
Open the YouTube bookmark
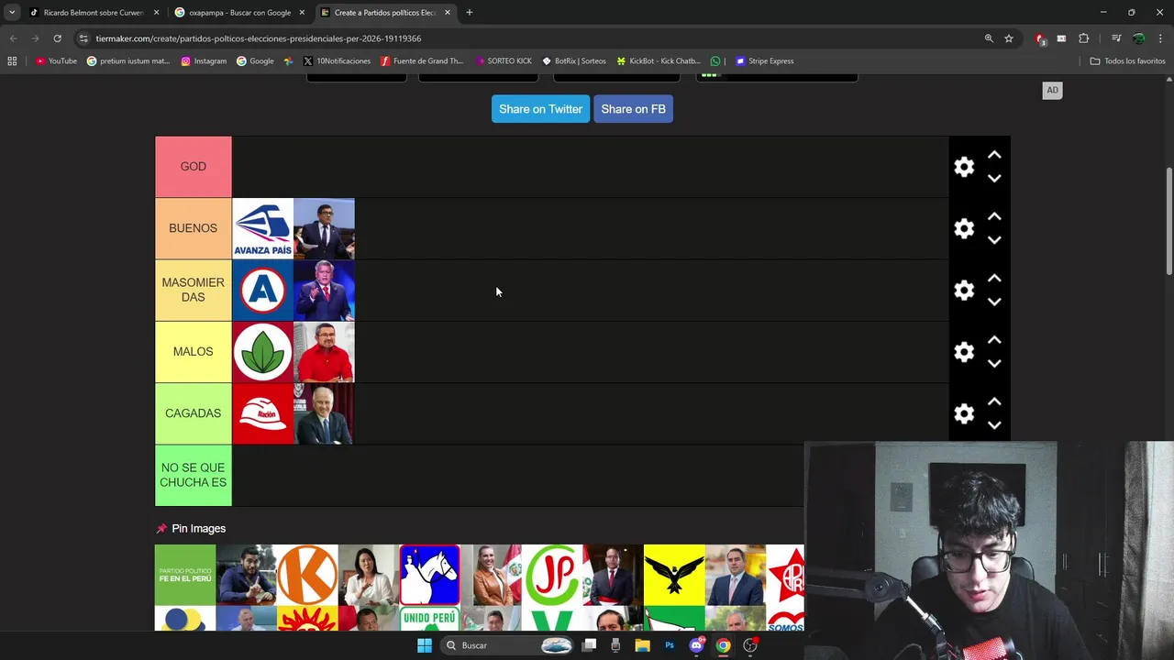click(x=57, y=61)
